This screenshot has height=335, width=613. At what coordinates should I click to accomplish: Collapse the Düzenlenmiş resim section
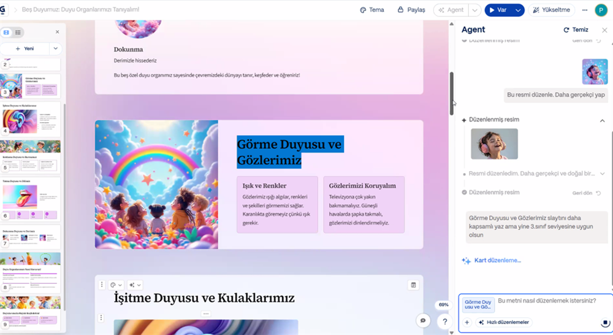(602, 120)
